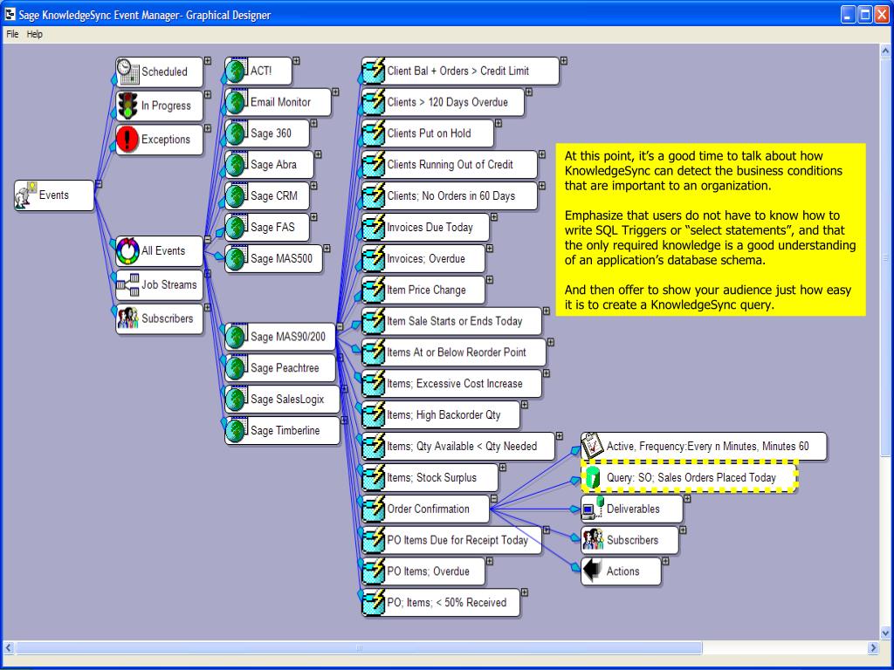The height and width of the screenshot is (670, 894).
Task: Open the File menu
Action: point(12,34)
